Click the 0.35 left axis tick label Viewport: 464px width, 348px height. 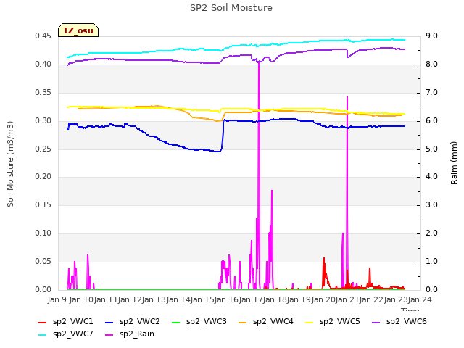click(43, 93)
